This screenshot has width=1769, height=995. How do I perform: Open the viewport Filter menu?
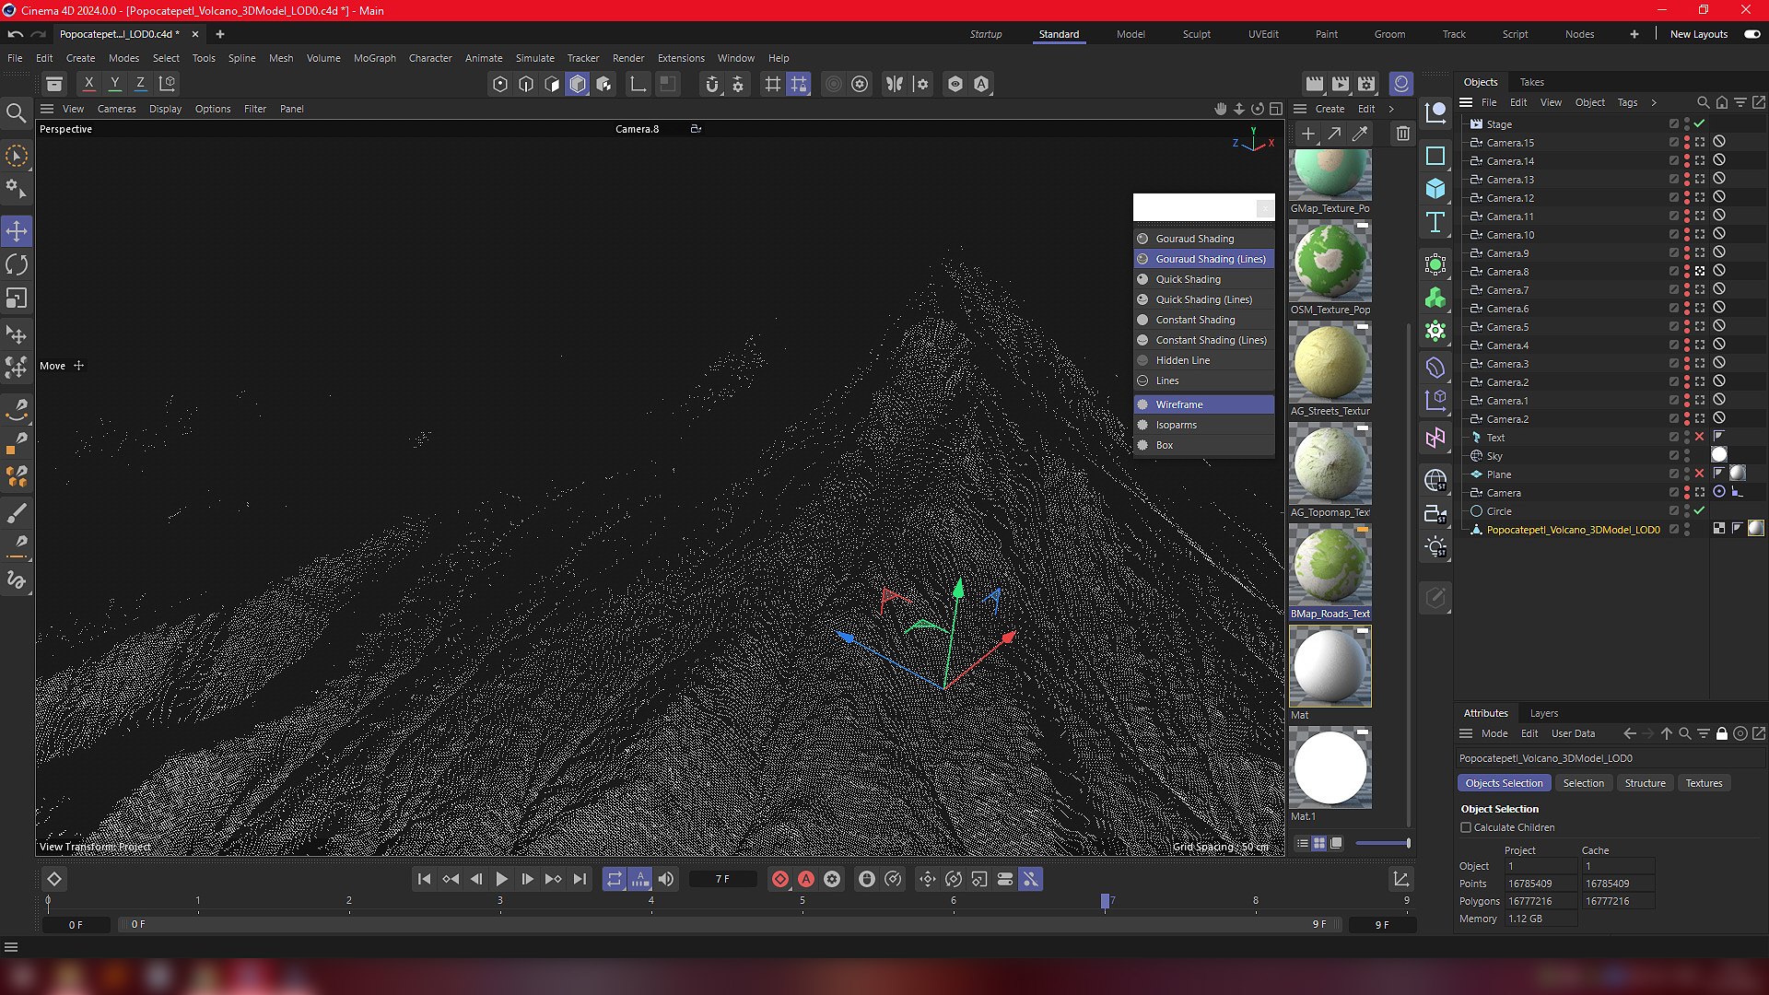click(255, 109)
